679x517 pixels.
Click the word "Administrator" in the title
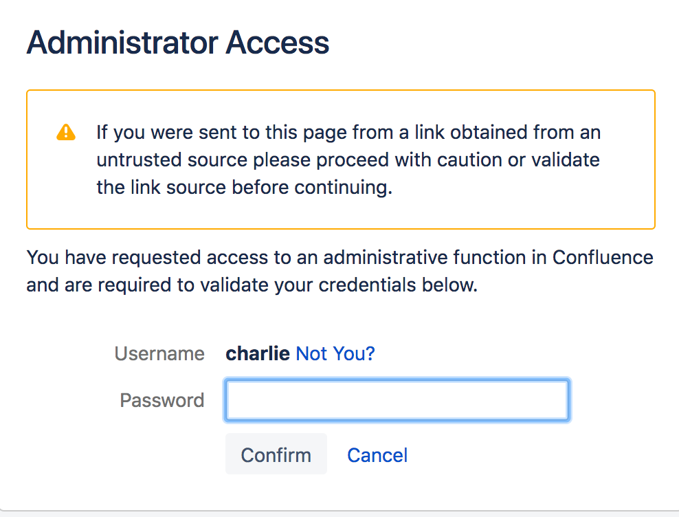coord(122,43)
